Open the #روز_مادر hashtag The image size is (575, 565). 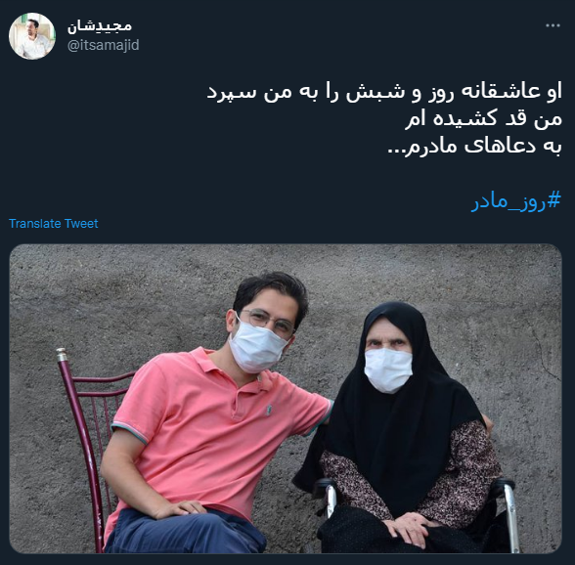516,200
